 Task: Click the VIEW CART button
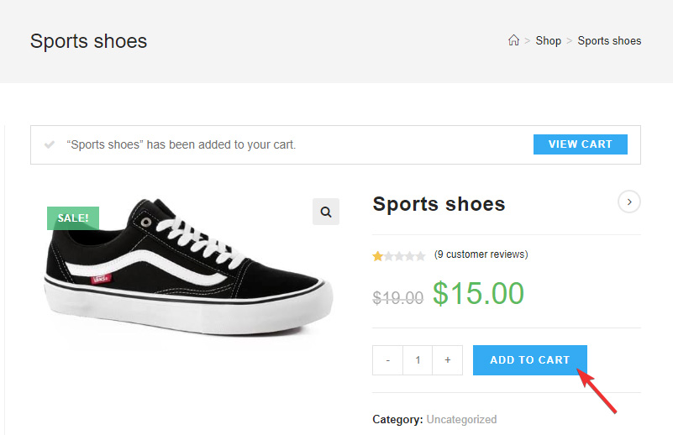(x=581, y=144)
